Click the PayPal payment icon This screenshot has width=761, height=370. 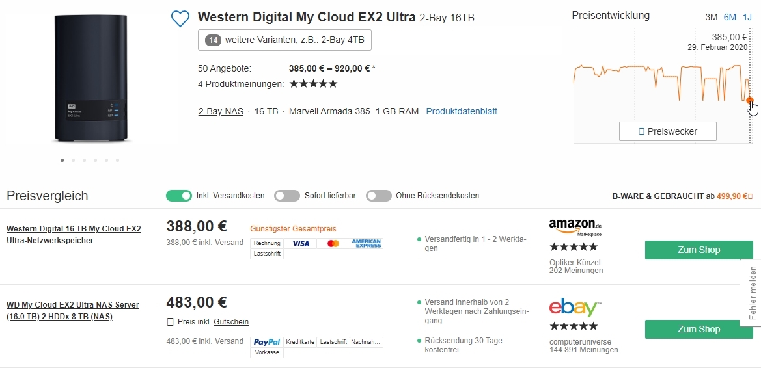click(267, 342)
